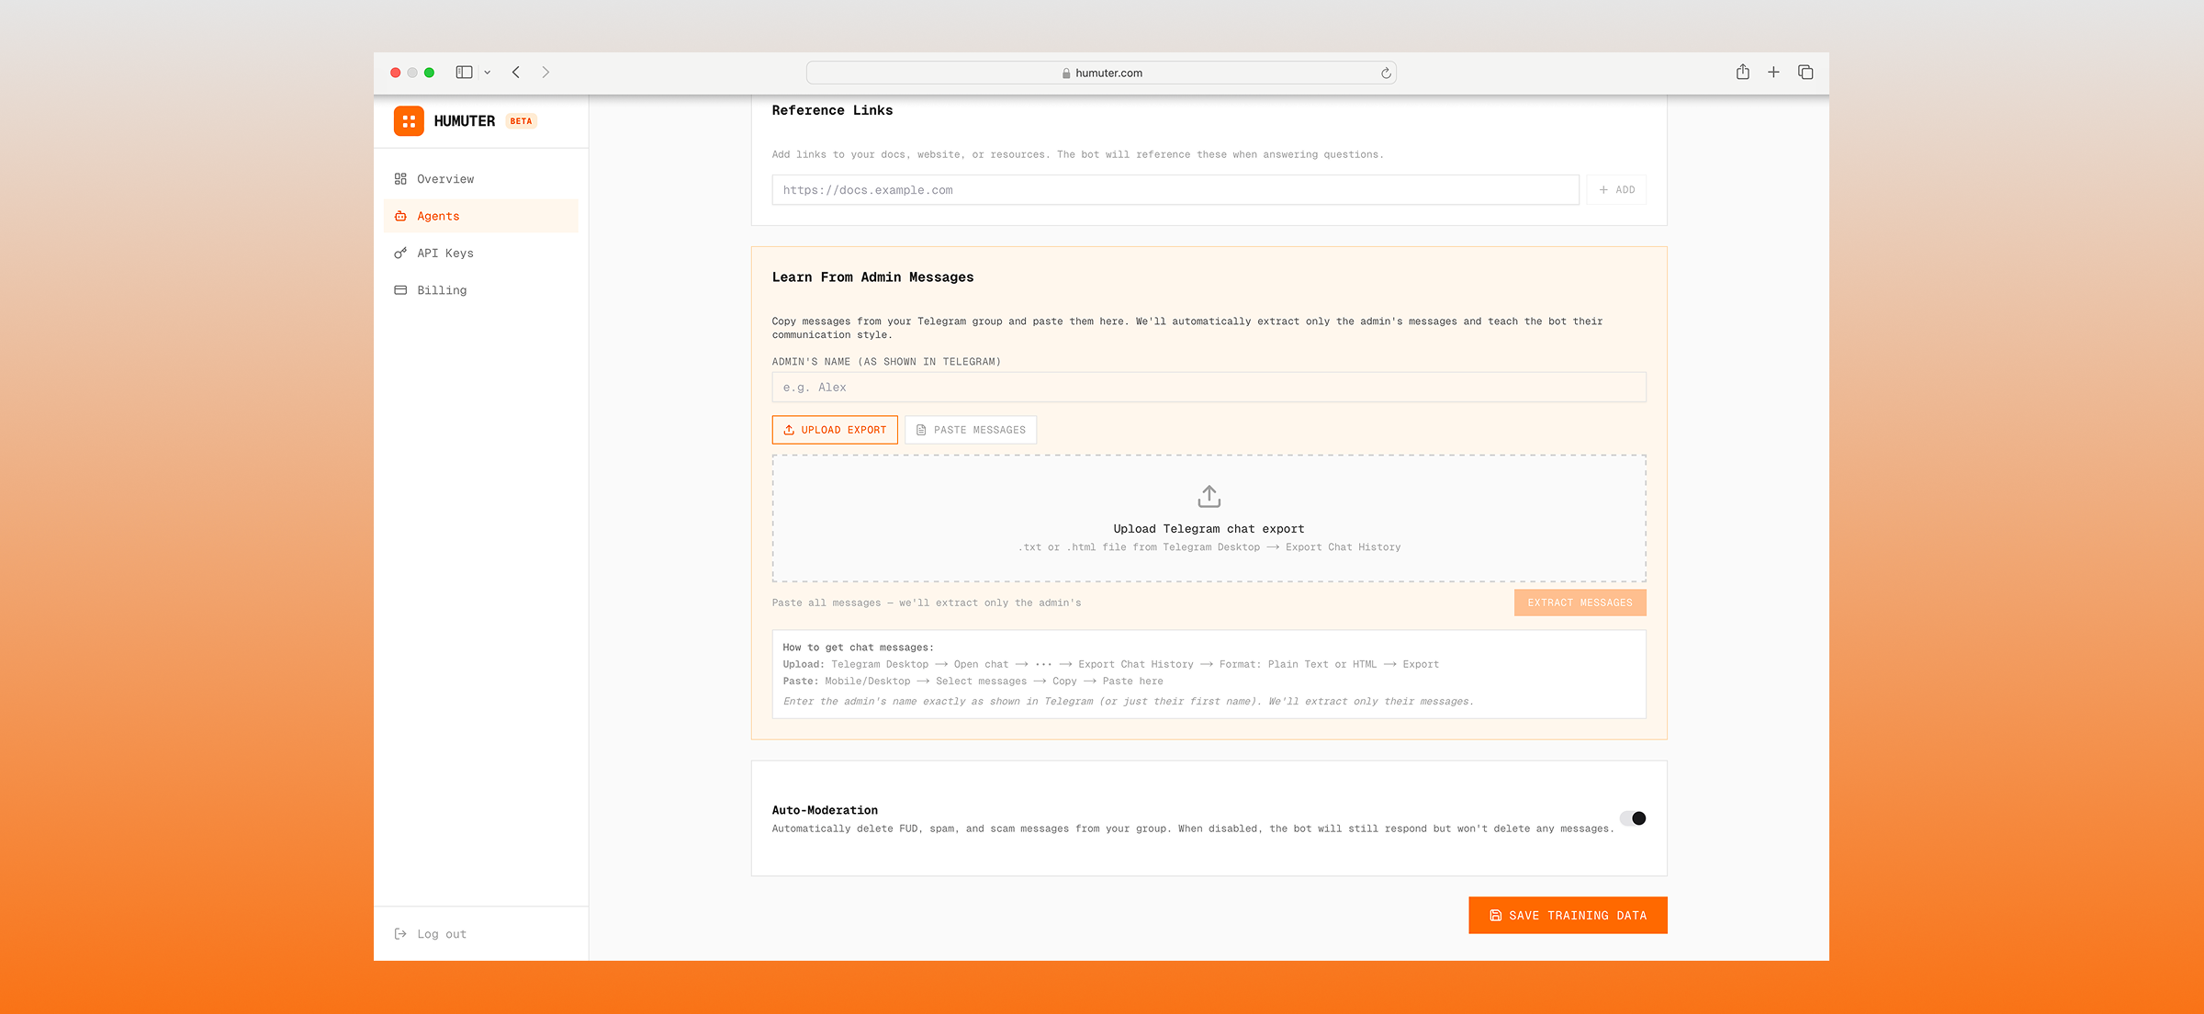Open the API Keys page
2204x1014 pixels.
[x=444, y=253]
